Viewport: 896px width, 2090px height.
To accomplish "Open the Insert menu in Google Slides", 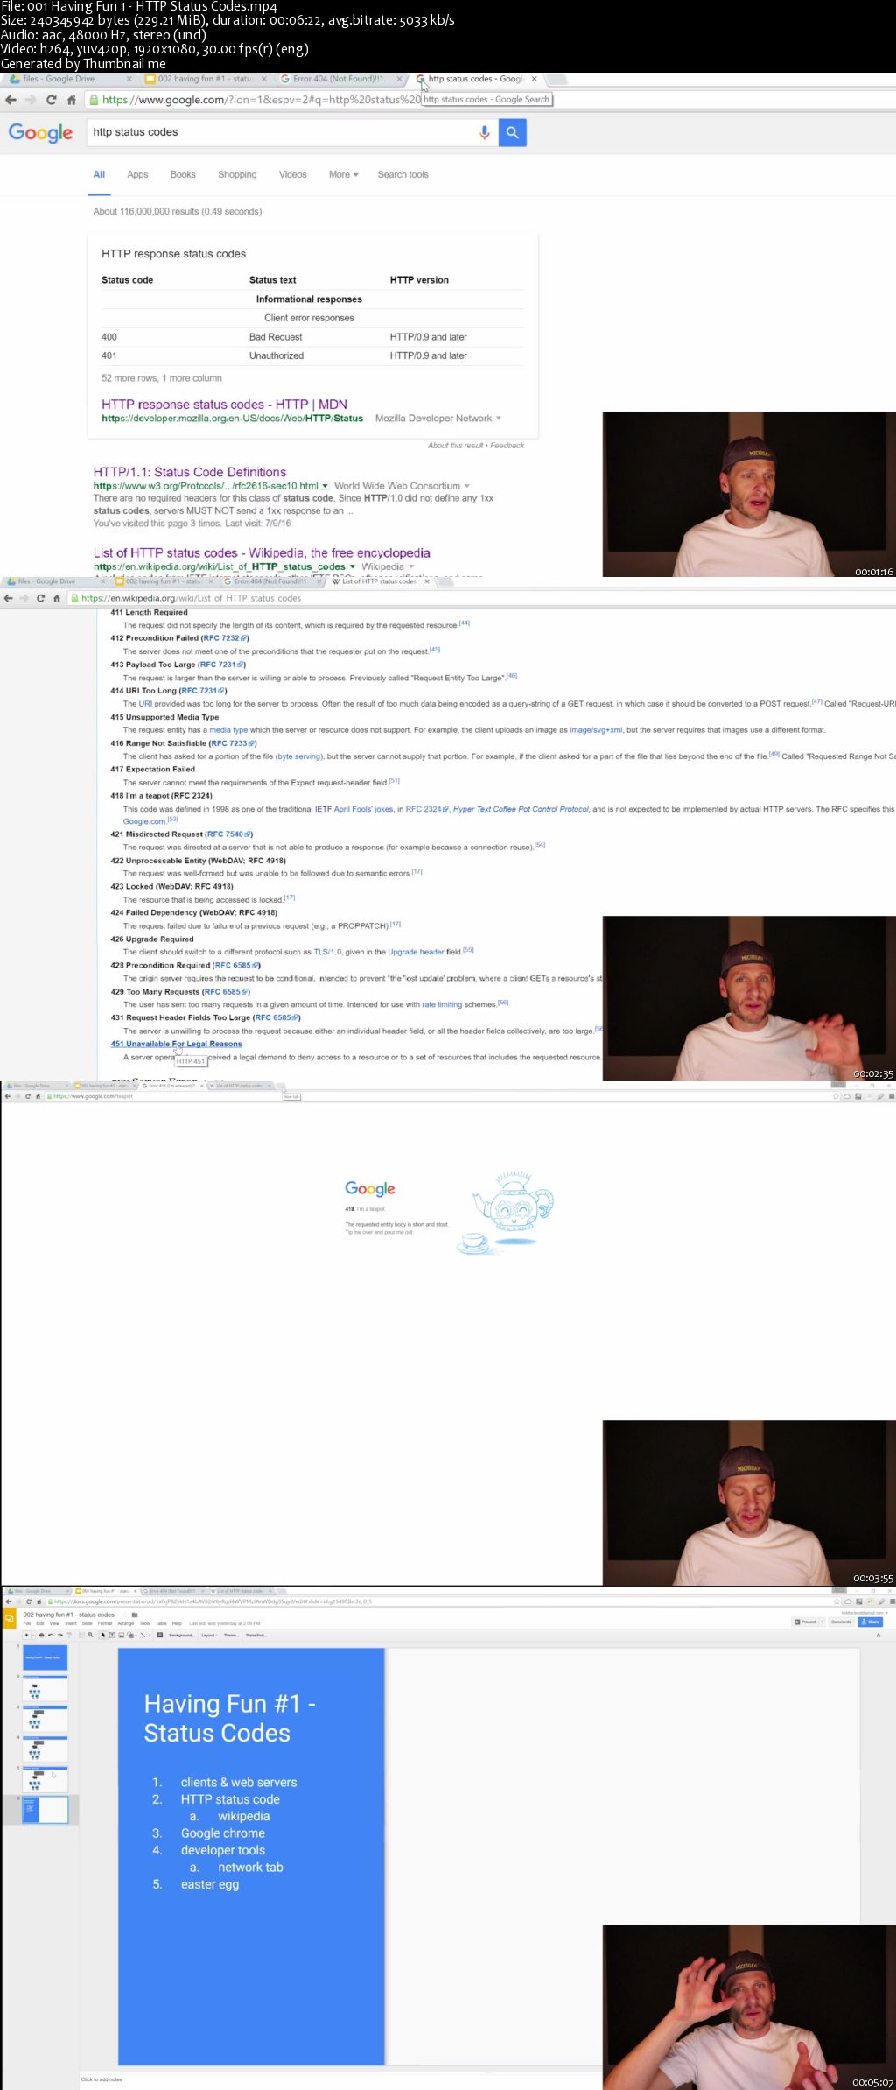I will pyautogui.click(x=71, y=1623).
